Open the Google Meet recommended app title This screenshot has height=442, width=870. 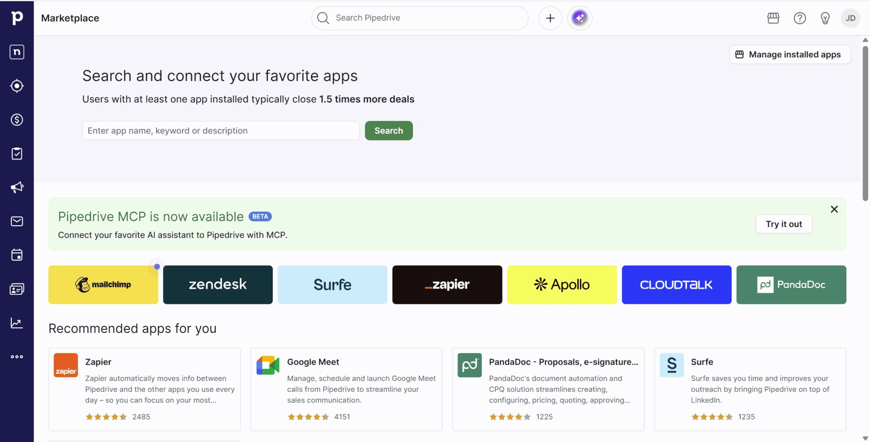click(313, 362)
